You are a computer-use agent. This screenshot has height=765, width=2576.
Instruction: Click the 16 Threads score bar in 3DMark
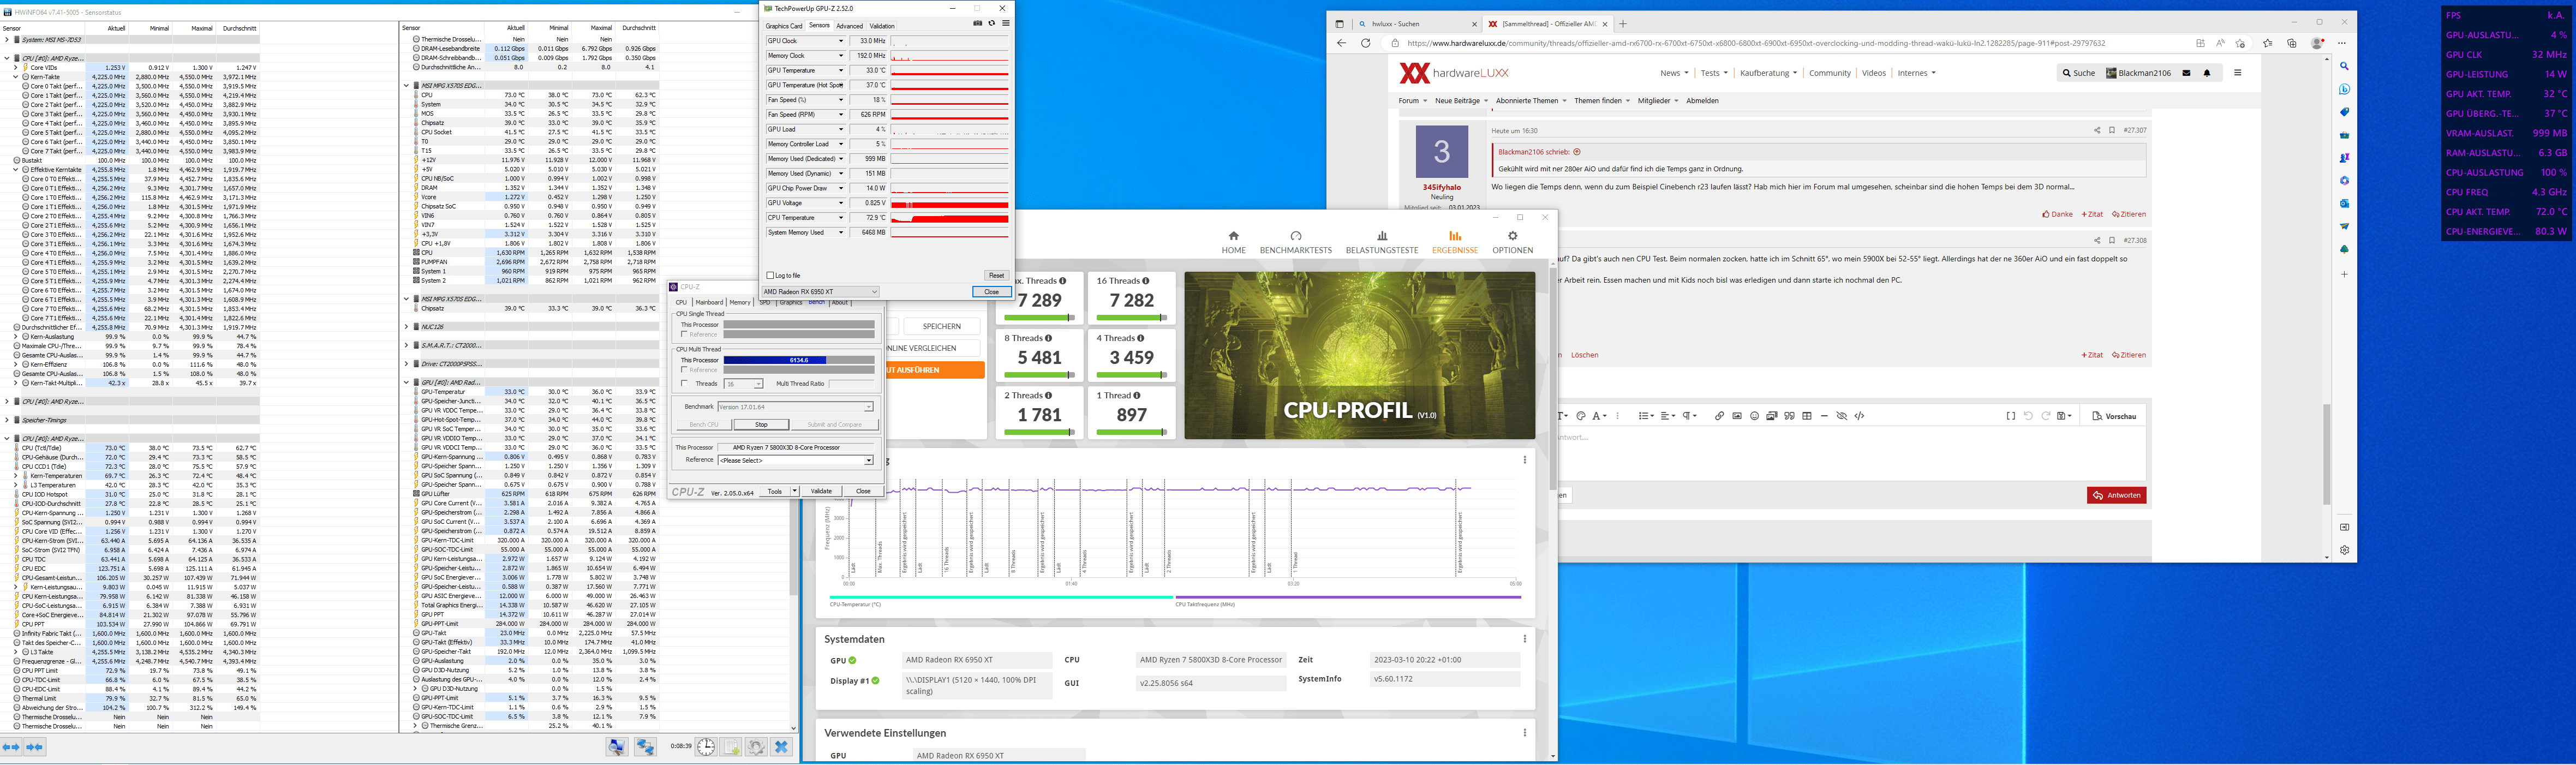pyautogui.click(x=1132, y=318)
